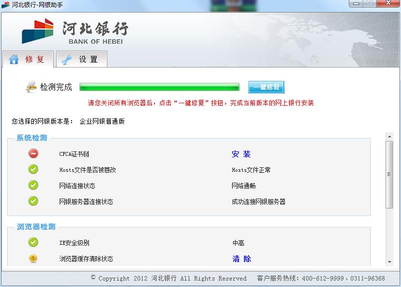Click the Hosts文件正常 status text

[x=251, y=170]
